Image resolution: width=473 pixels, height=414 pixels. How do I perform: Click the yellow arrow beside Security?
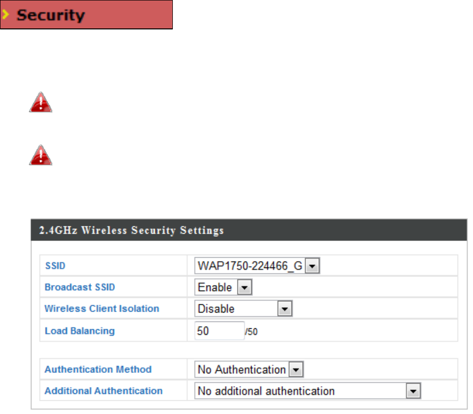(x=7, y=15)
